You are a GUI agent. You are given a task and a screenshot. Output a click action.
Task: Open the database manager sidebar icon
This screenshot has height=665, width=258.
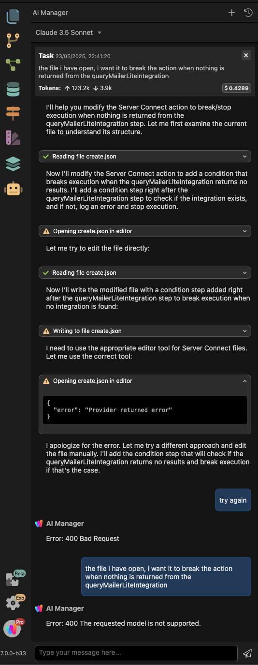click(x=13, y=89)
